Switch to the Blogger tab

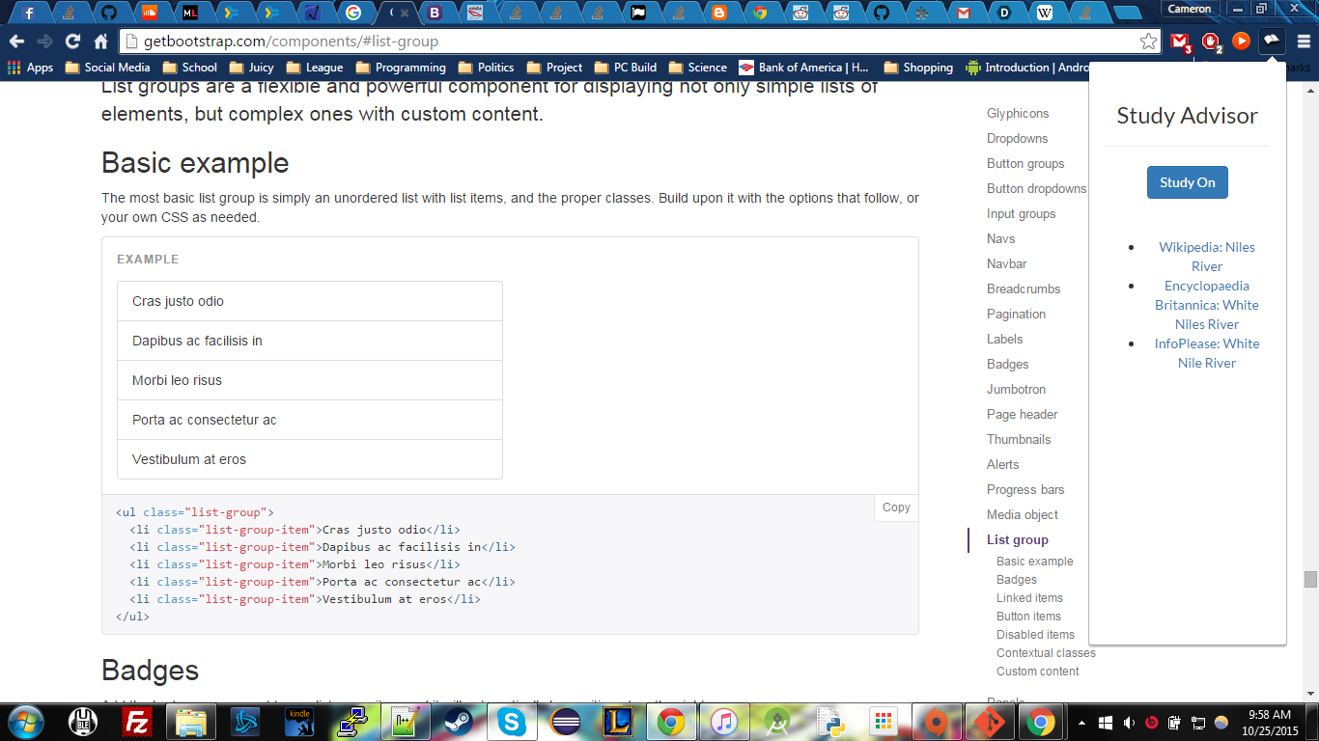click(718, 13)
